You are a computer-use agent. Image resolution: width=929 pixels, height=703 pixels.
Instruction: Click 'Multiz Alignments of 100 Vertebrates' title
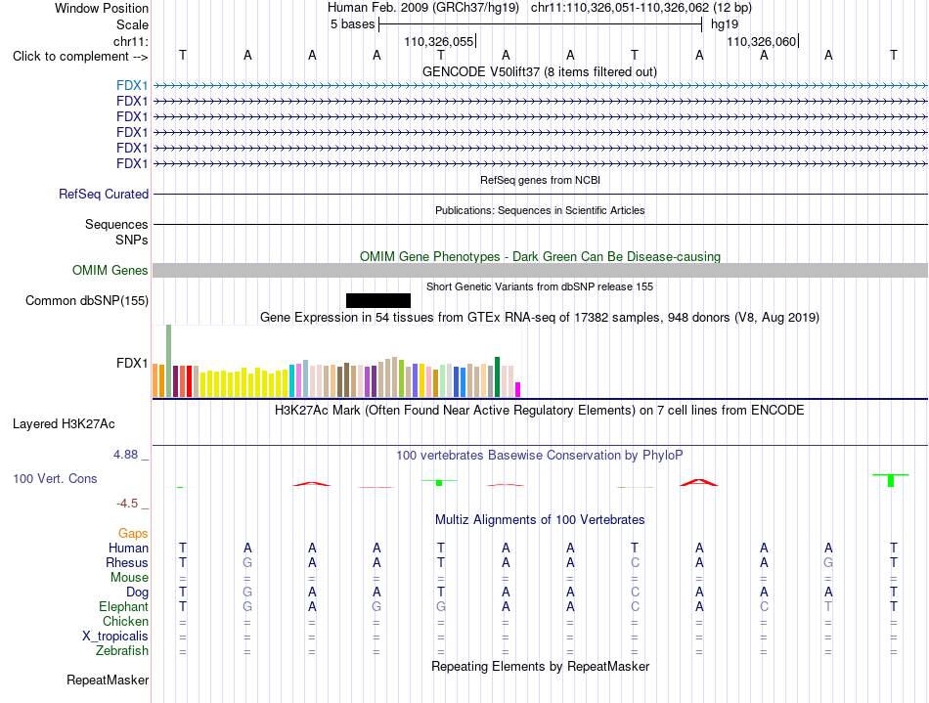(x=540, y=520)
